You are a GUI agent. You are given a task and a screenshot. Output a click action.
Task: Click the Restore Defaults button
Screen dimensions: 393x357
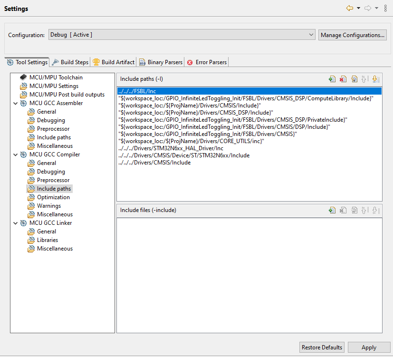click(x=321, y=347)
